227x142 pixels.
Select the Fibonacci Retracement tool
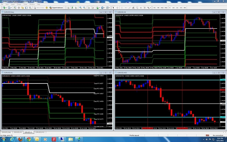pos(137,8)
